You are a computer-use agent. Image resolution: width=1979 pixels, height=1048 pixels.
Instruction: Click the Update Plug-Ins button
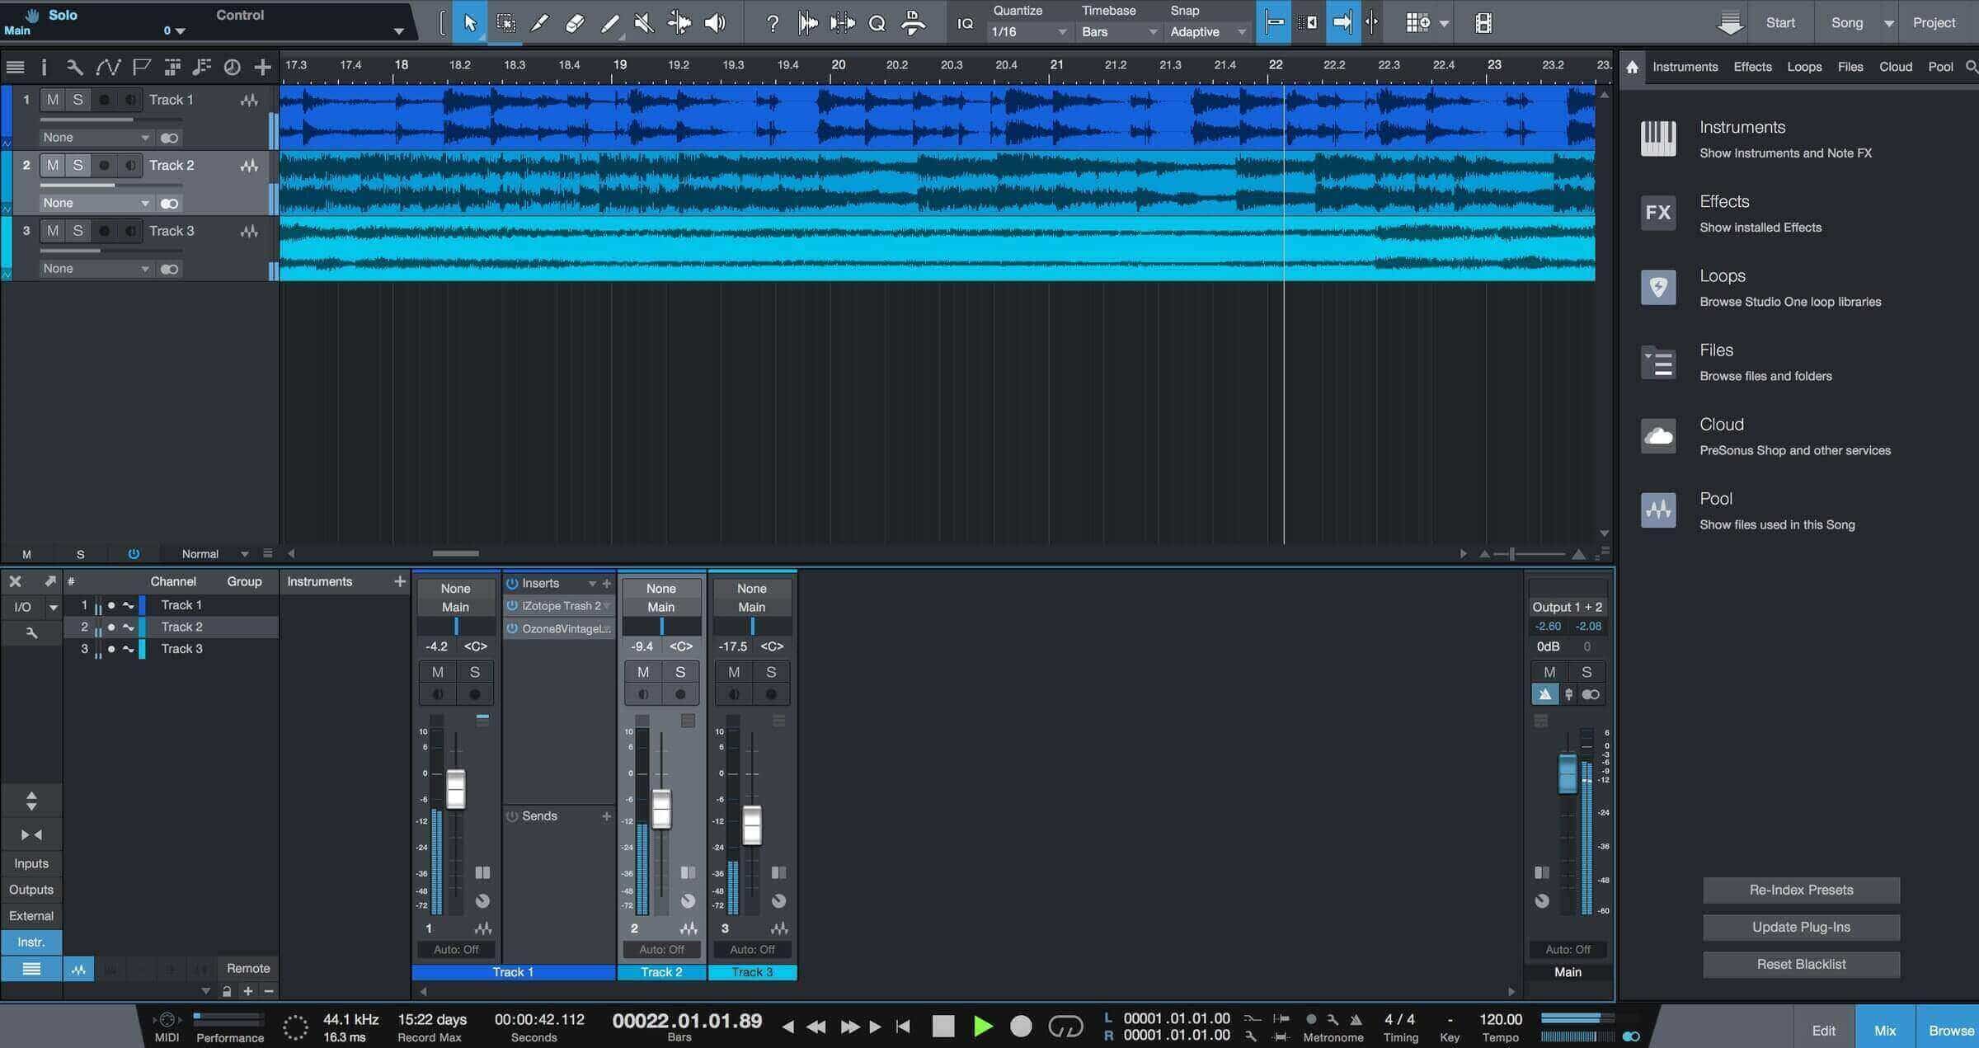coord(1801,927)
